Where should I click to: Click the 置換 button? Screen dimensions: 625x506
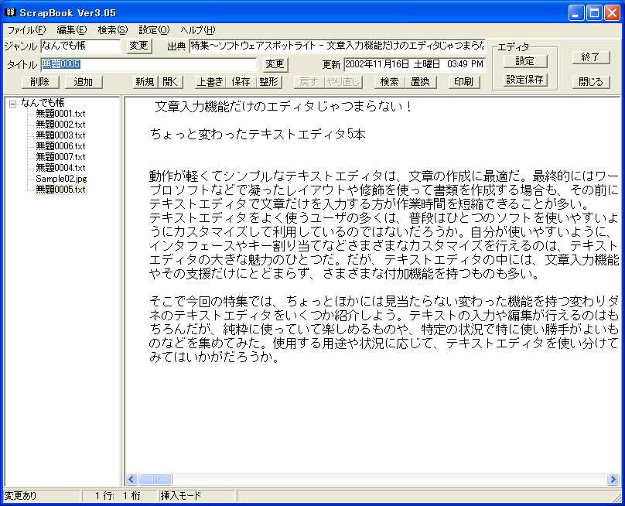(x=421, y=82)
